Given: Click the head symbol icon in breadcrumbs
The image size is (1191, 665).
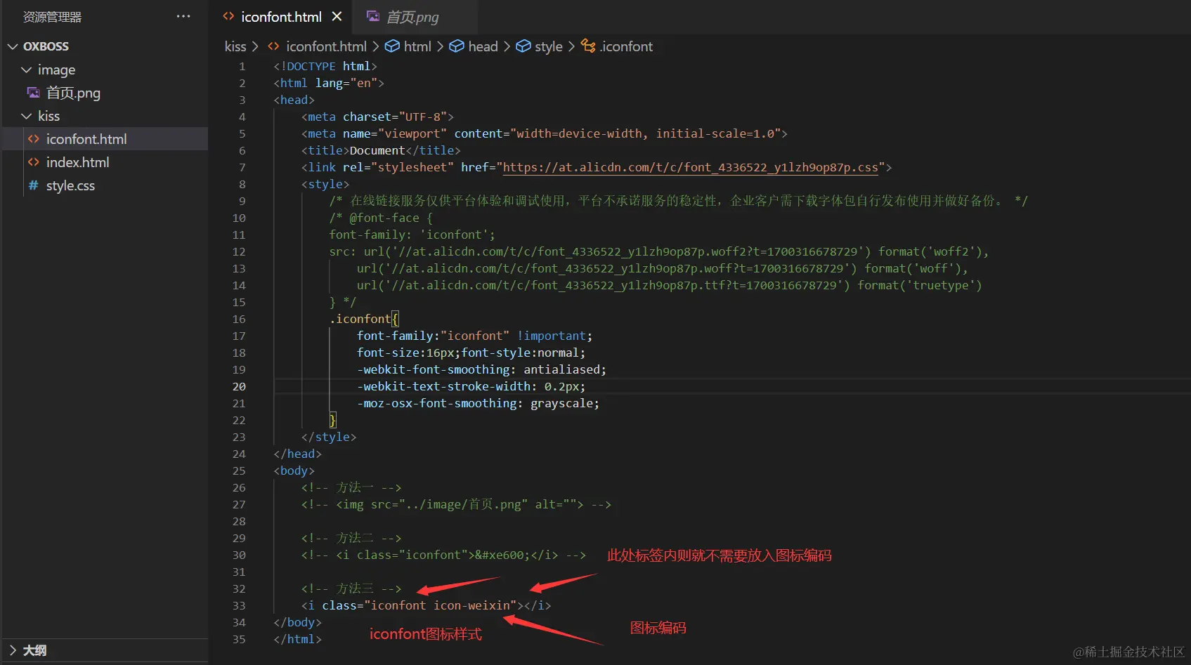Looking at the screenshot, I should tap(457, 46).
